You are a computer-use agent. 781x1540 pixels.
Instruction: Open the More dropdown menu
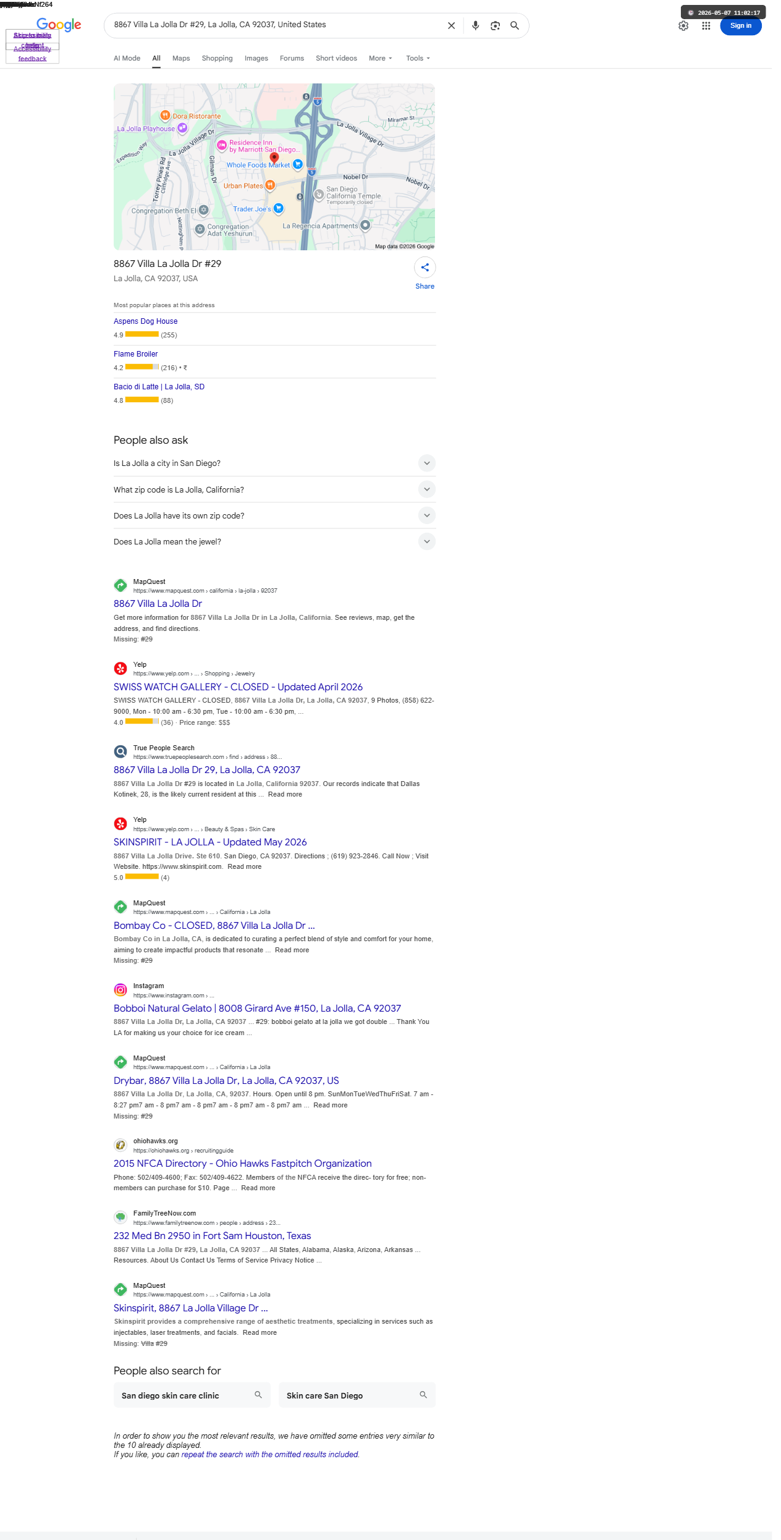381,58
